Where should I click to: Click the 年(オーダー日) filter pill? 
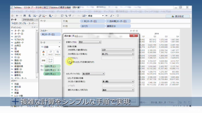(50, 34)
